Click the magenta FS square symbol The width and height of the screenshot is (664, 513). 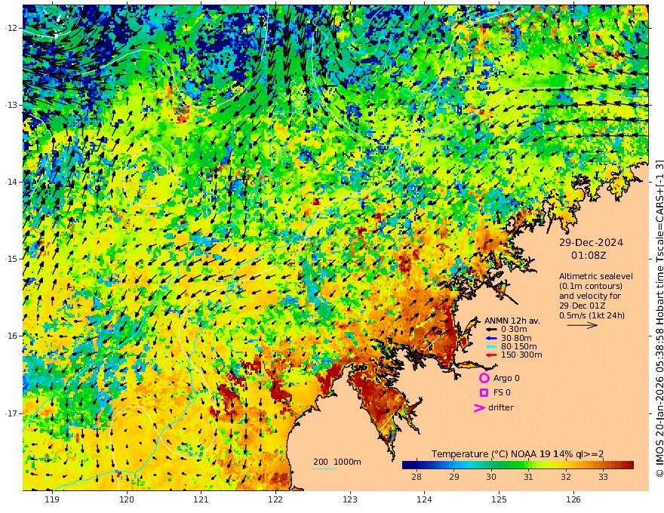[x=484, y=393]
